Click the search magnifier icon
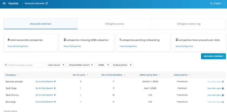This screenshot has height=112, width=227. [6, 65]
